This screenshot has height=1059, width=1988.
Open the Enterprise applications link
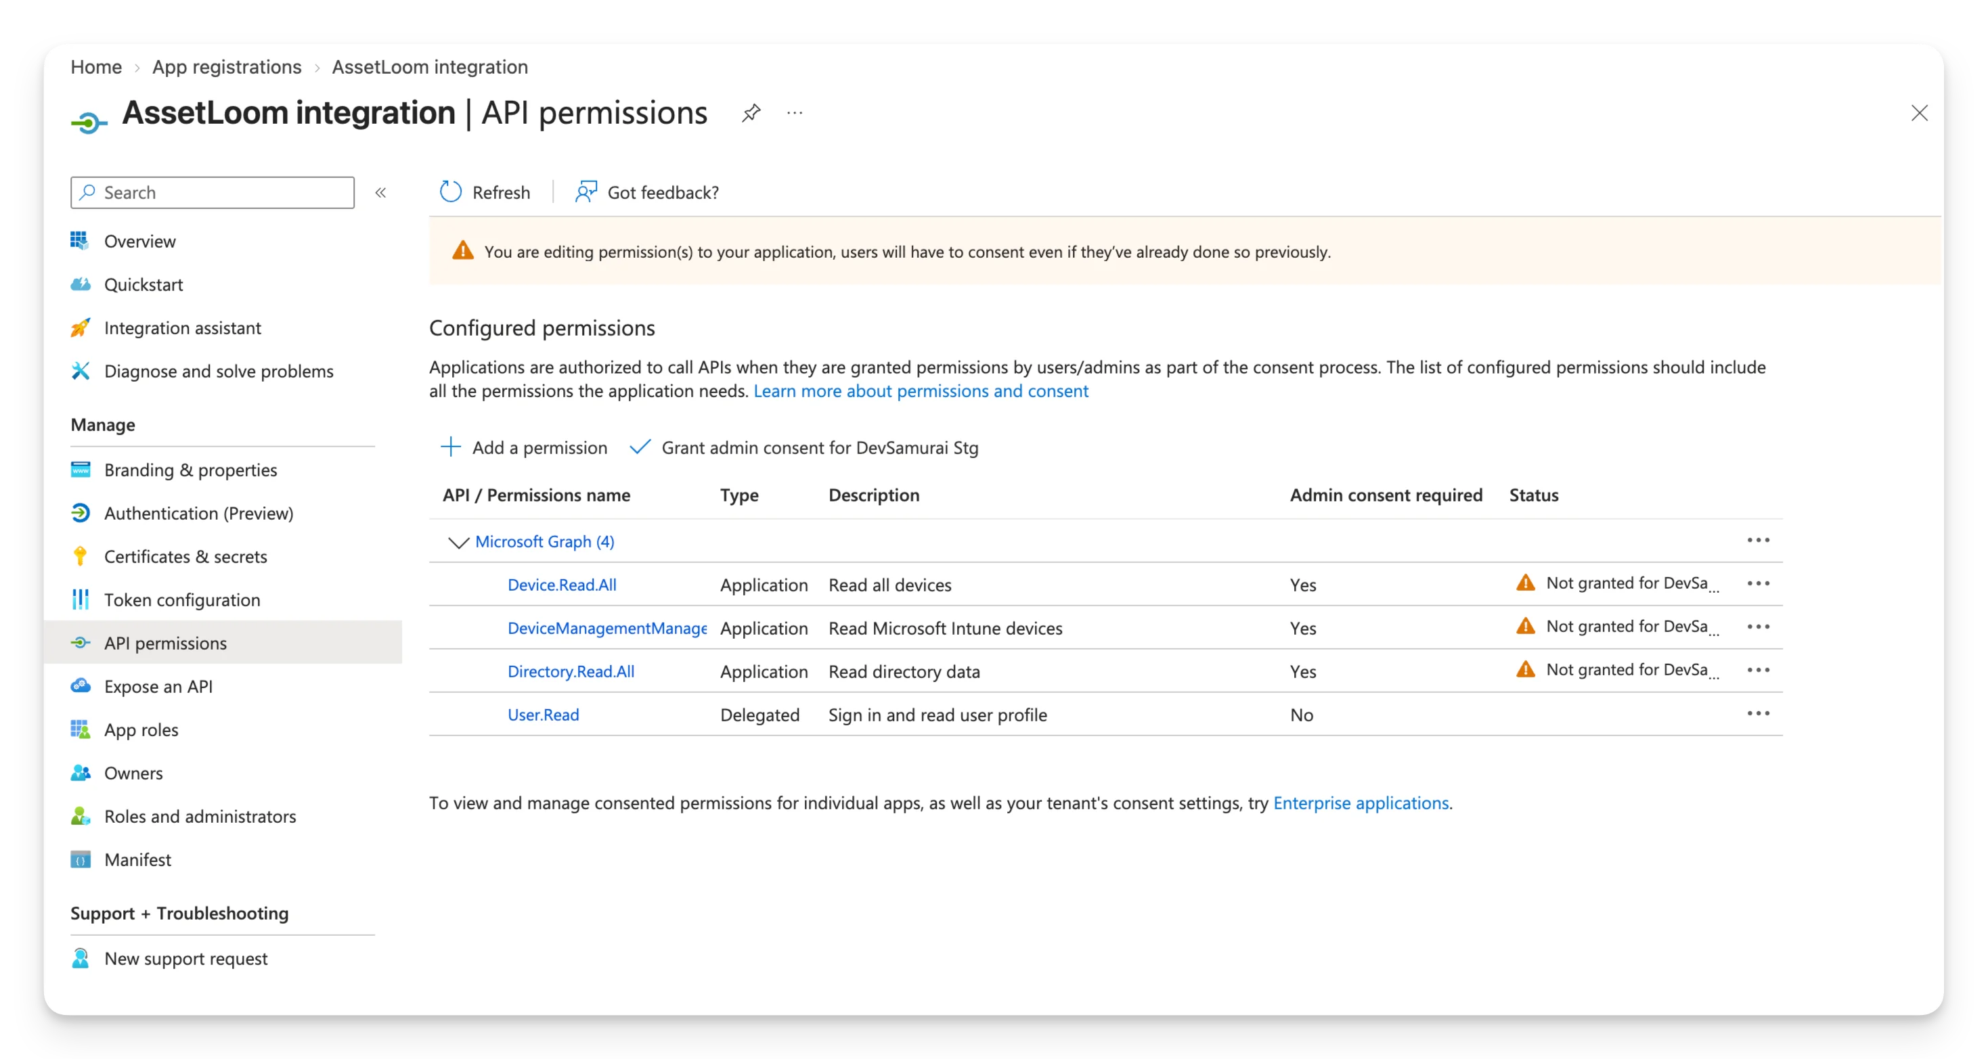click(1361, 803)
